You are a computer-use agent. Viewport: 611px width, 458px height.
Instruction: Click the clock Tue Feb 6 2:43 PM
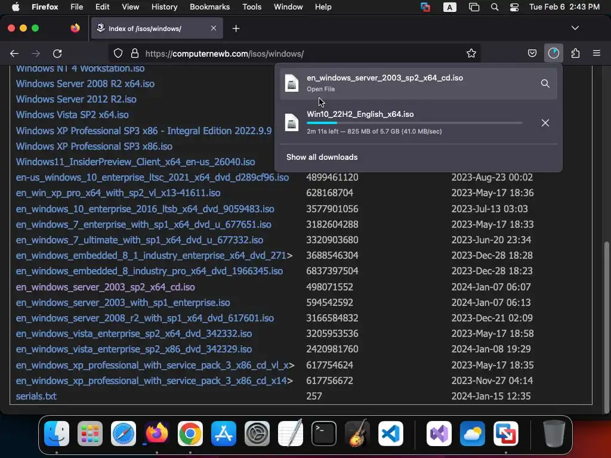(564, 7)
